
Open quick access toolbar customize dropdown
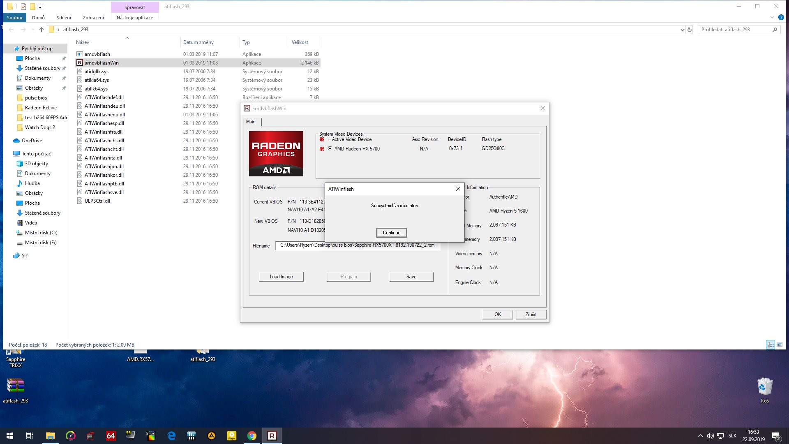[x=40, y=7]
